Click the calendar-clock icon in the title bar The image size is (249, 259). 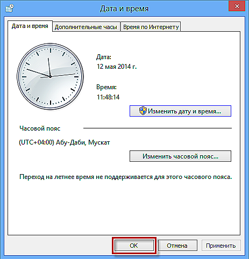click(x=10, y=8)
